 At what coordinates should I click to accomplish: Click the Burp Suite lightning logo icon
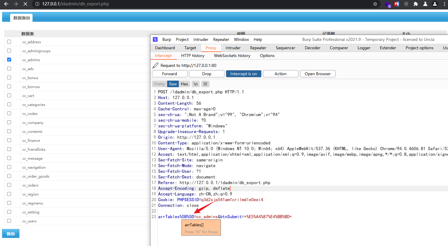tap(155, 39)
